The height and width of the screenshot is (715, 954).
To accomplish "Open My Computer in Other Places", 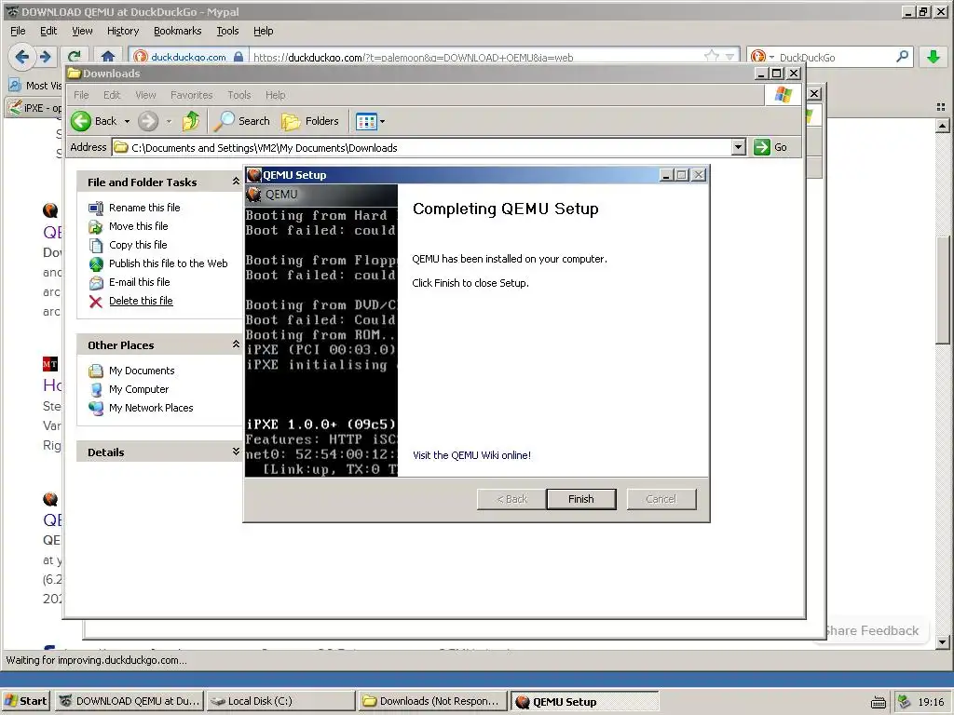I will click(139, 390).
